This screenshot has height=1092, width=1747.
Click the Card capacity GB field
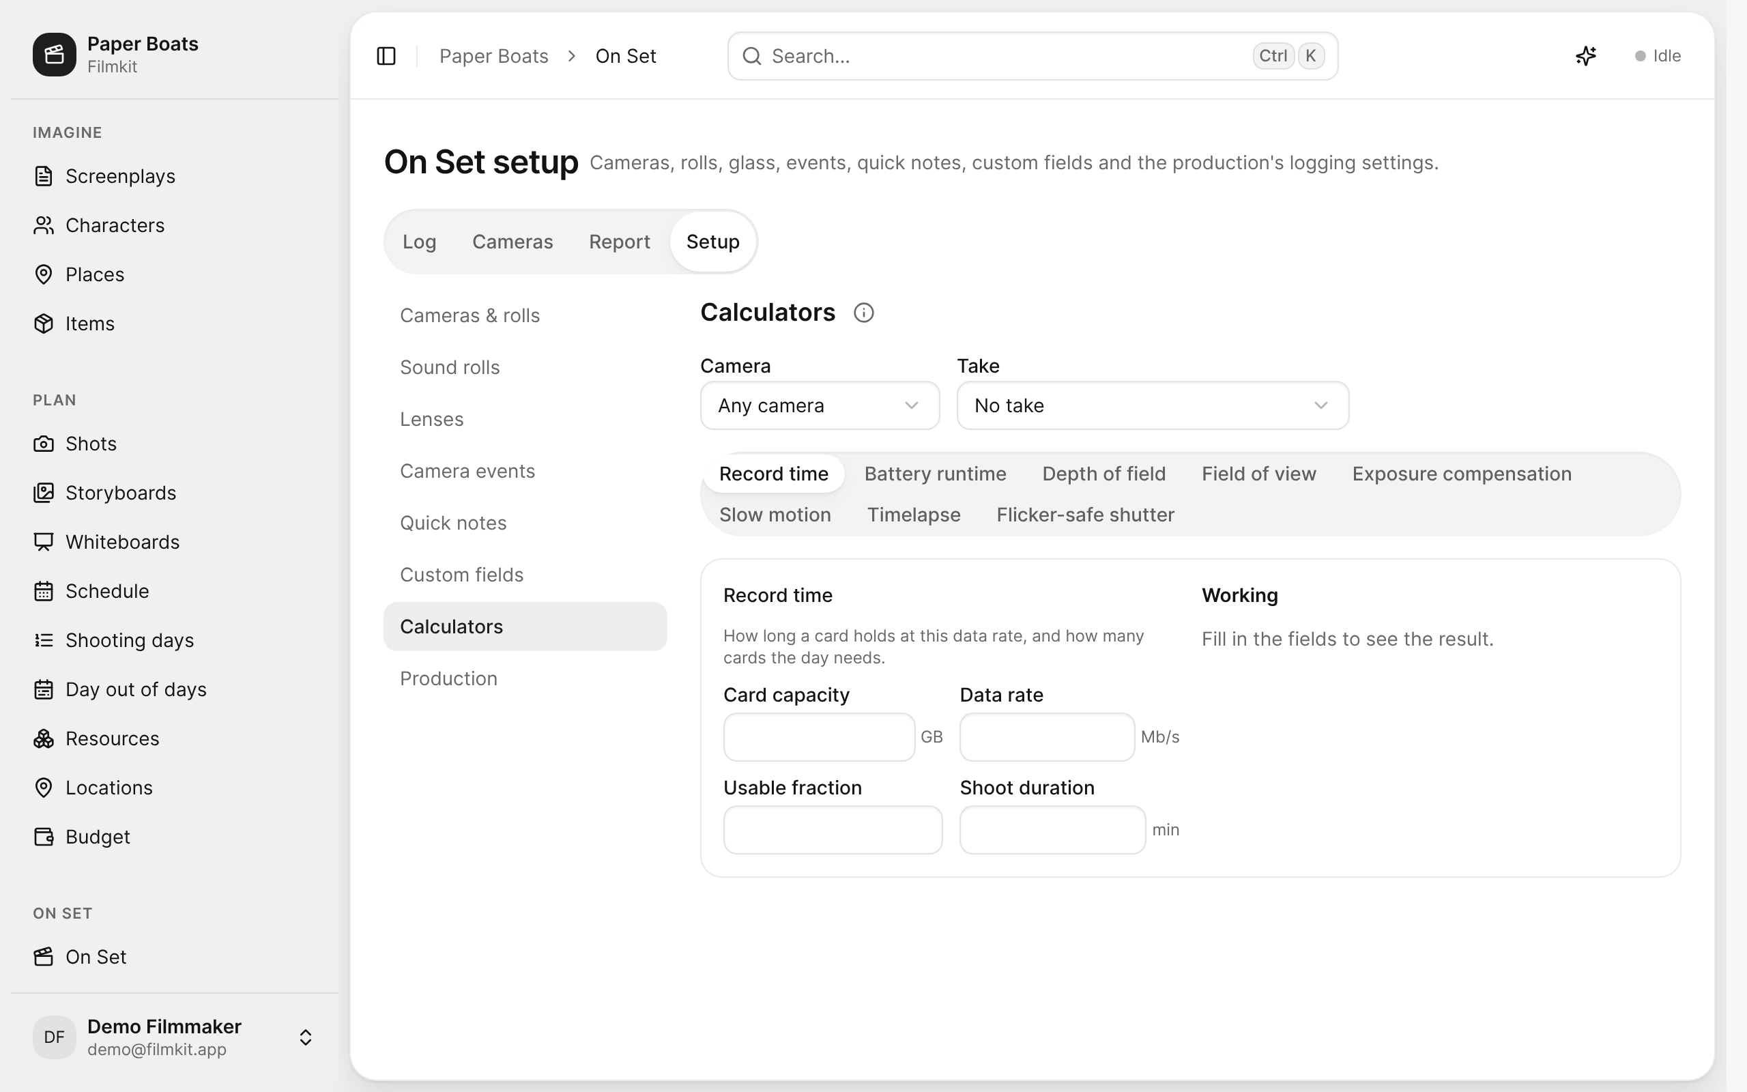[819, 736]
